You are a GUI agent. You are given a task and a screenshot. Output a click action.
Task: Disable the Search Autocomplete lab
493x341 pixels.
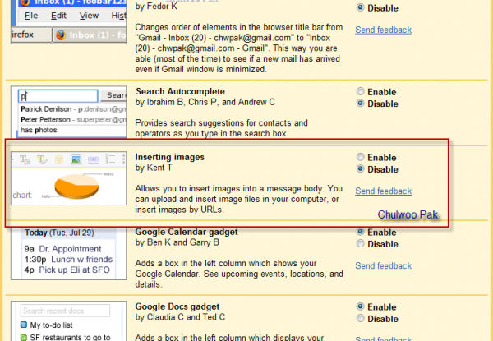[x=360, y=104]
